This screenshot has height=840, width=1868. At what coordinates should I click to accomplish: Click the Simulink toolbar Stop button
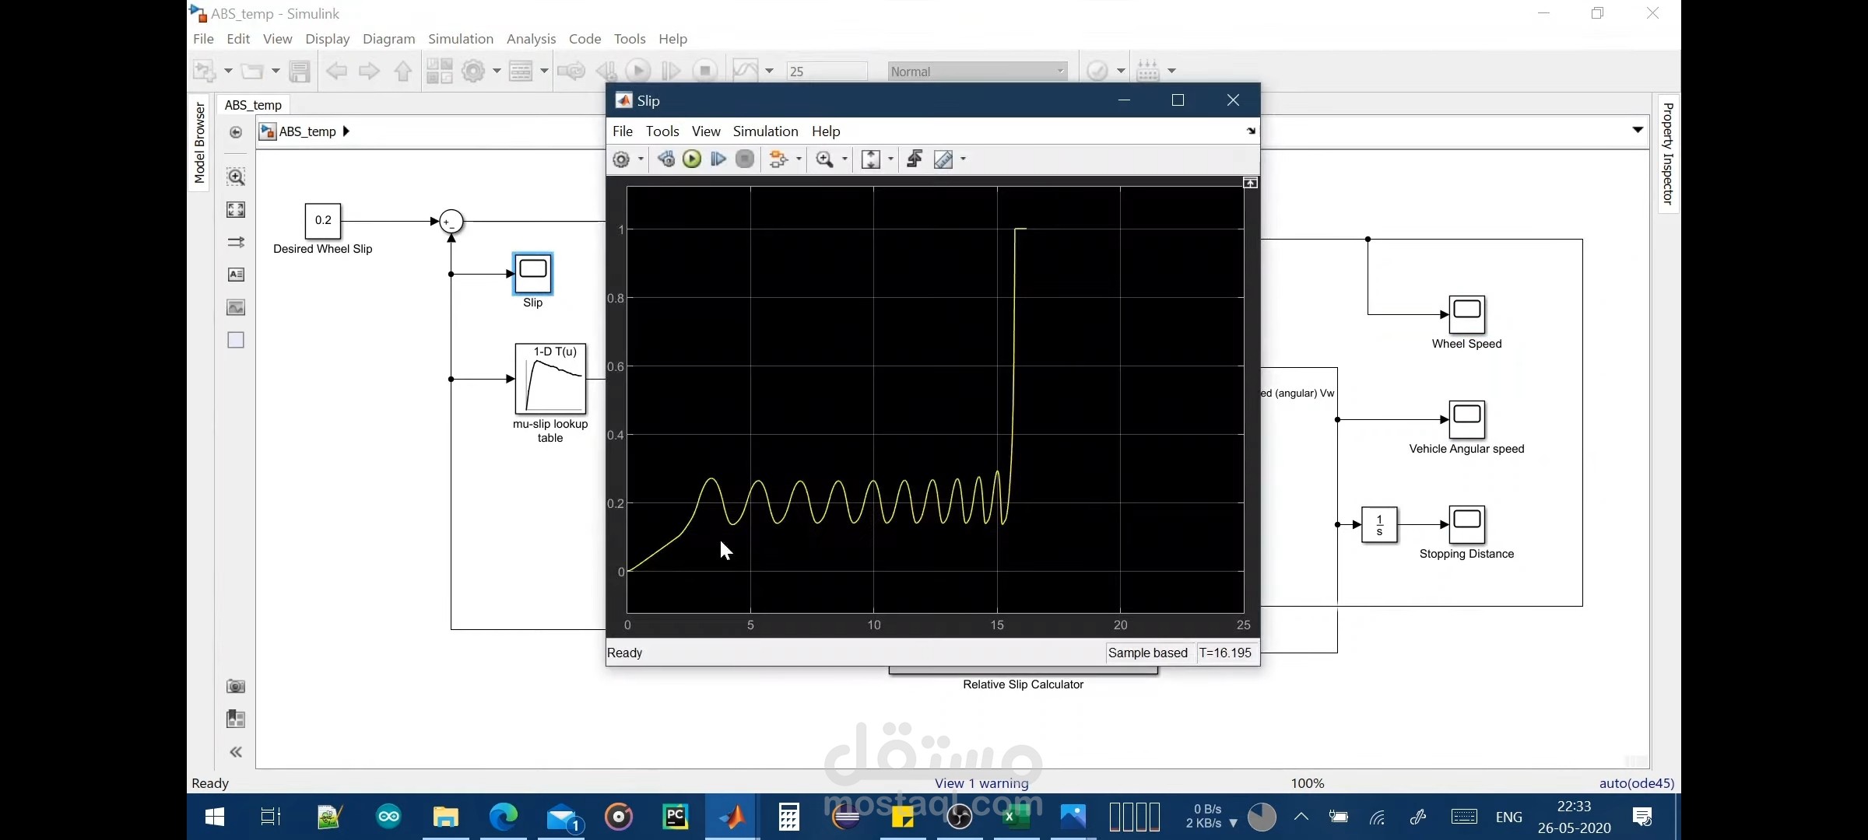(x=705, y=72)
